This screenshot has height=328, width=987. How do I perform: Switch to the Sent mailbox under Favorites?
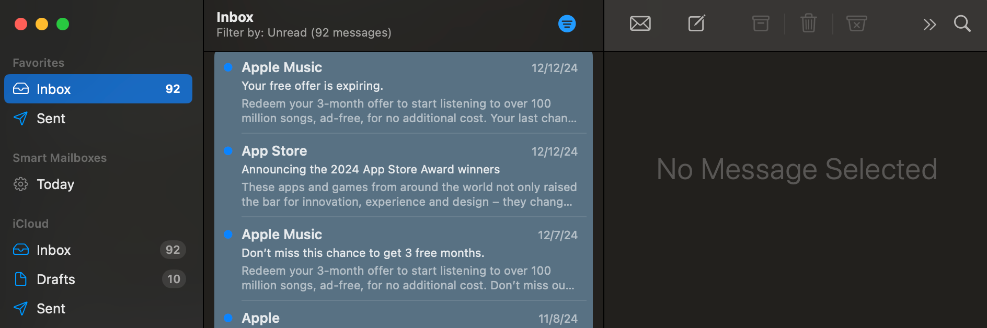[51, 118]
